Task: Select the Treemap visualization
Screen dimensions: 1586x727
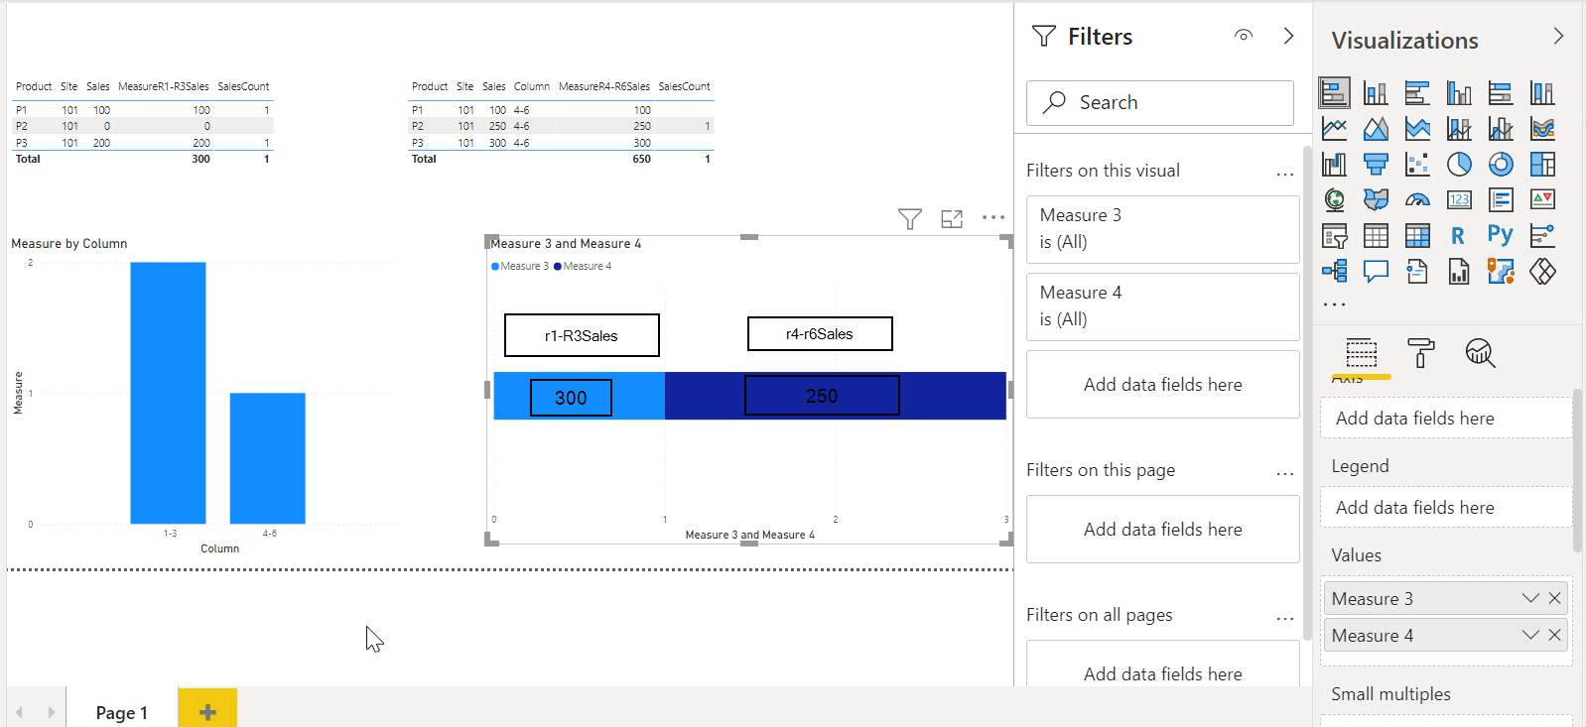Action: (1542, 164)
